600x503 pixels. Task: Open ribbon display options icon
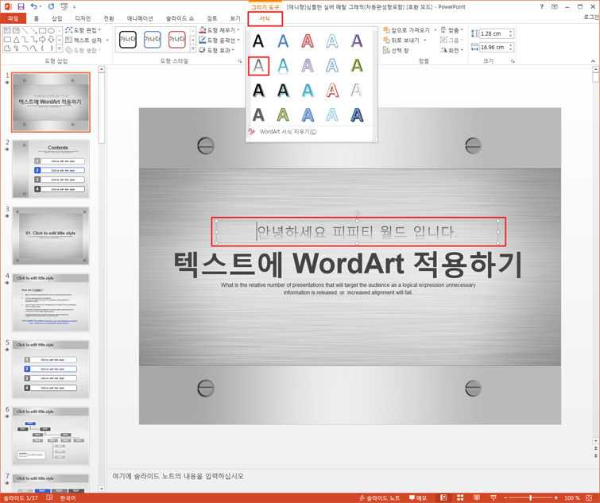(555, 6)
